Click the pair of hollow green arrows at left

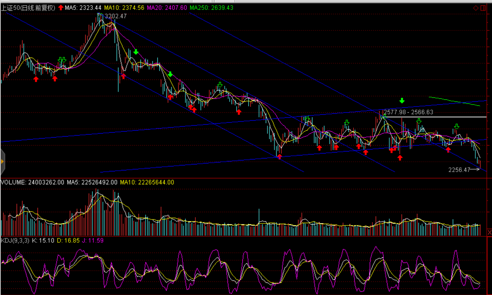click(62, 60)
